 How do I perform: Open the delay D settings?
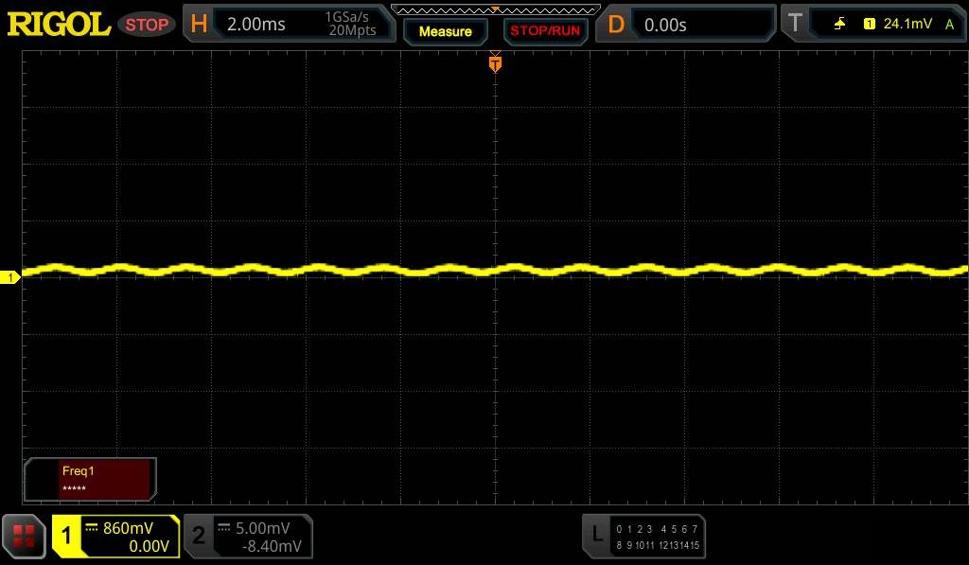[x=615, y=24]
